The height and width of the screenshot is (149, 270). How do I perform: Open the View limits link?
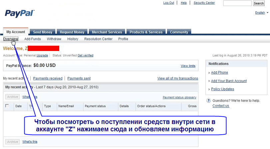(x=188, y=66)
